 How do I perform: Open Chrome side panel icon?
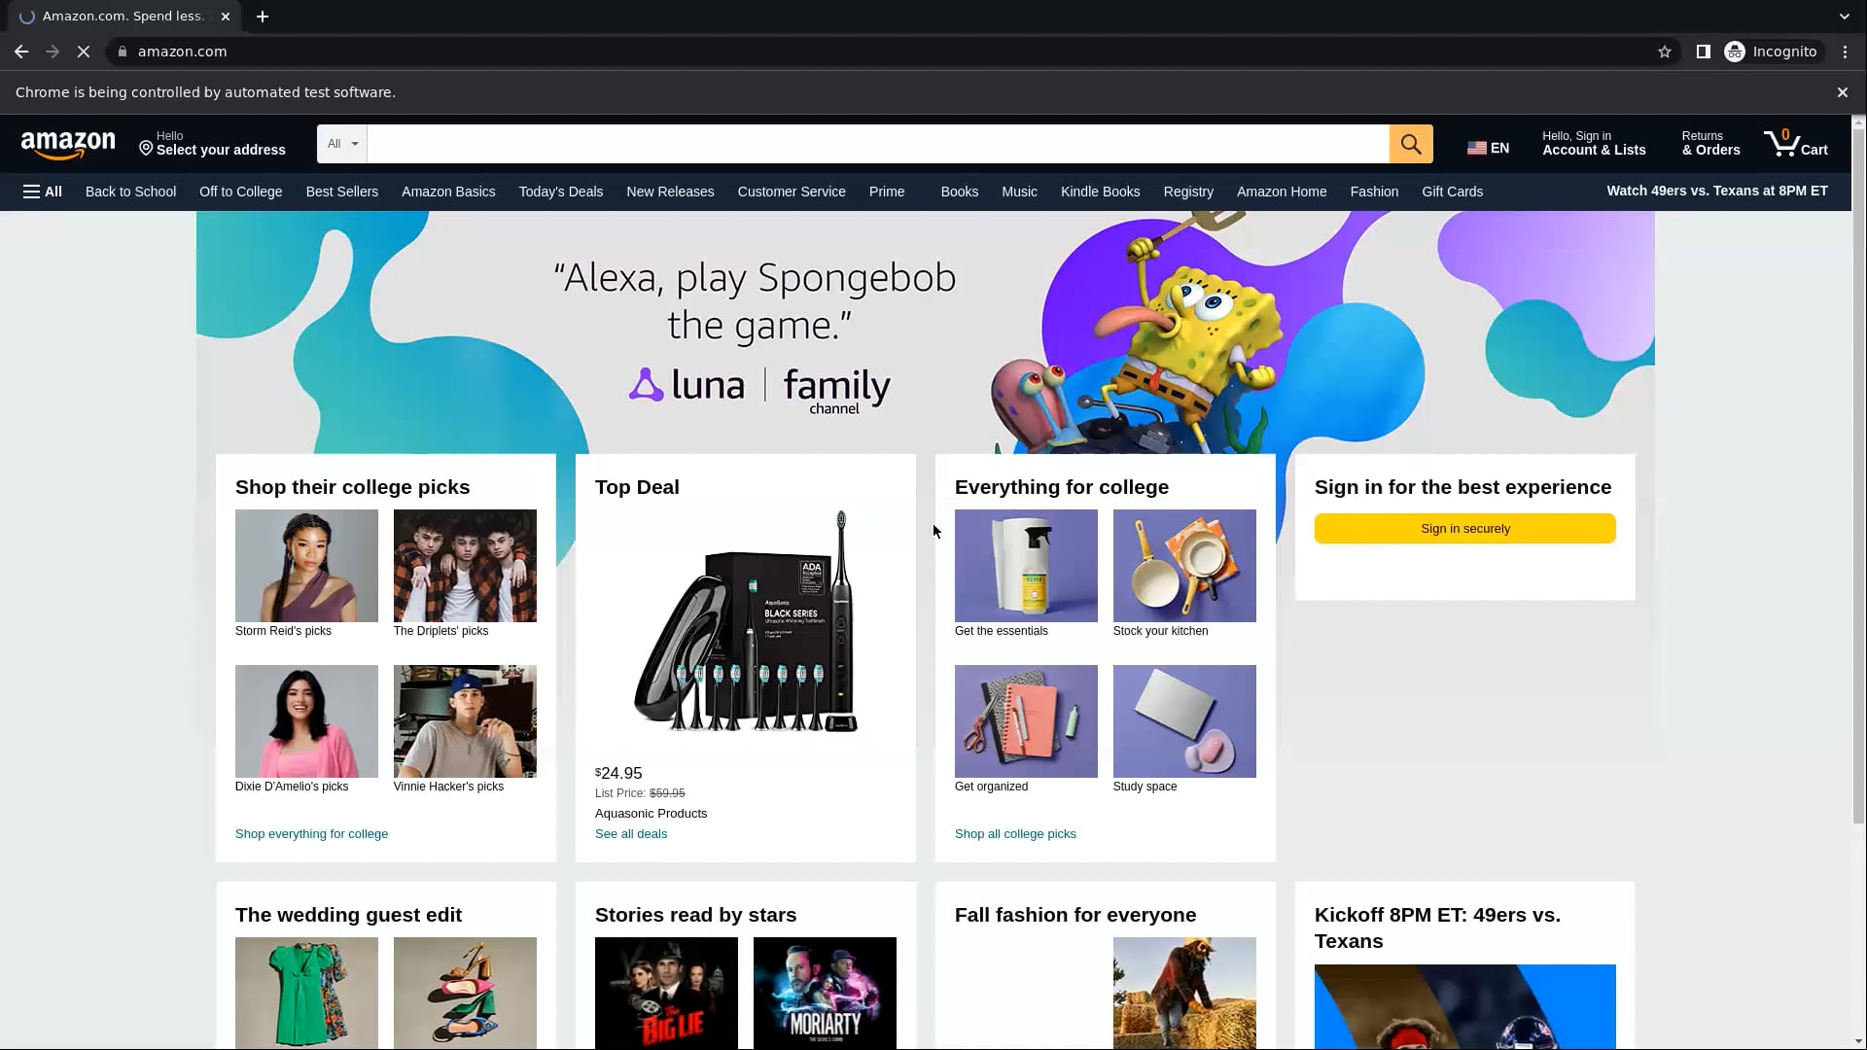(x=1704, y=52)
